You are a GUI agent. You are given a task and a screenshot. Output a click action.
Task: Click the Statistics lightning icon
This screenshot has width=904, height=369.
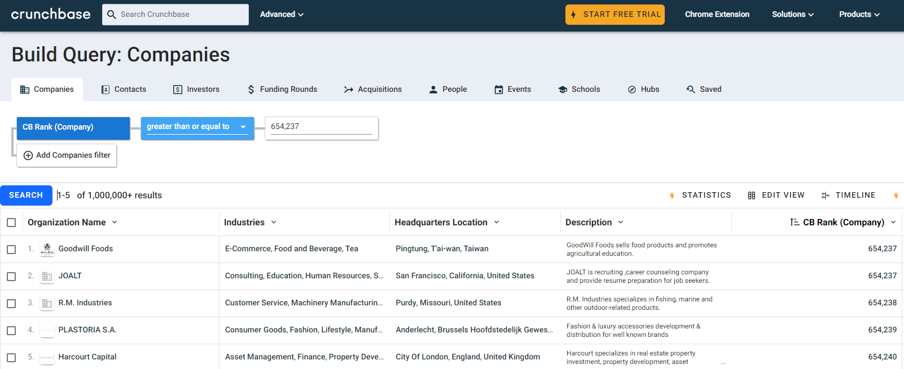click(672, 195)
